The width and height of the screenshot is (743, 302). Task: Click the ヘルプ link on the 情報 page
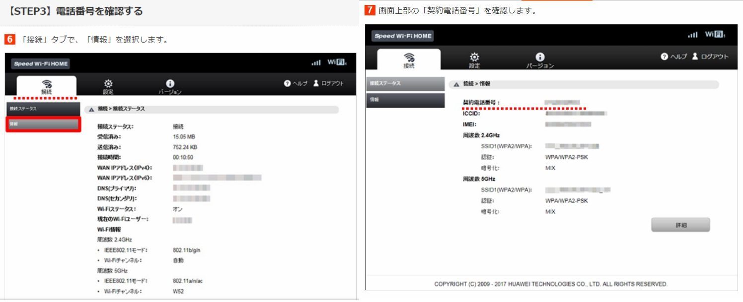673,57
